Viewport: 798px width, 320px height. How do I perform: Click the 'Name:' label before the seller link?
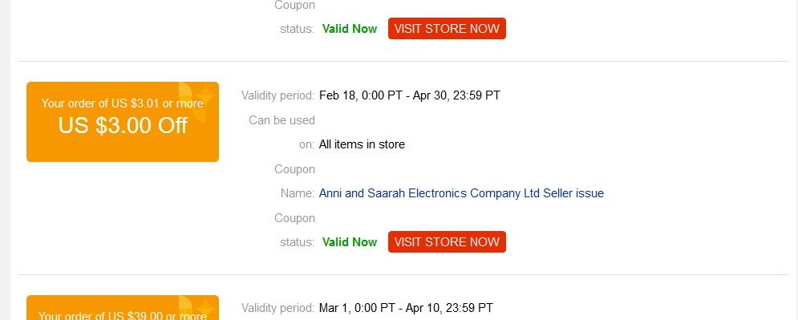coord(298,193)
